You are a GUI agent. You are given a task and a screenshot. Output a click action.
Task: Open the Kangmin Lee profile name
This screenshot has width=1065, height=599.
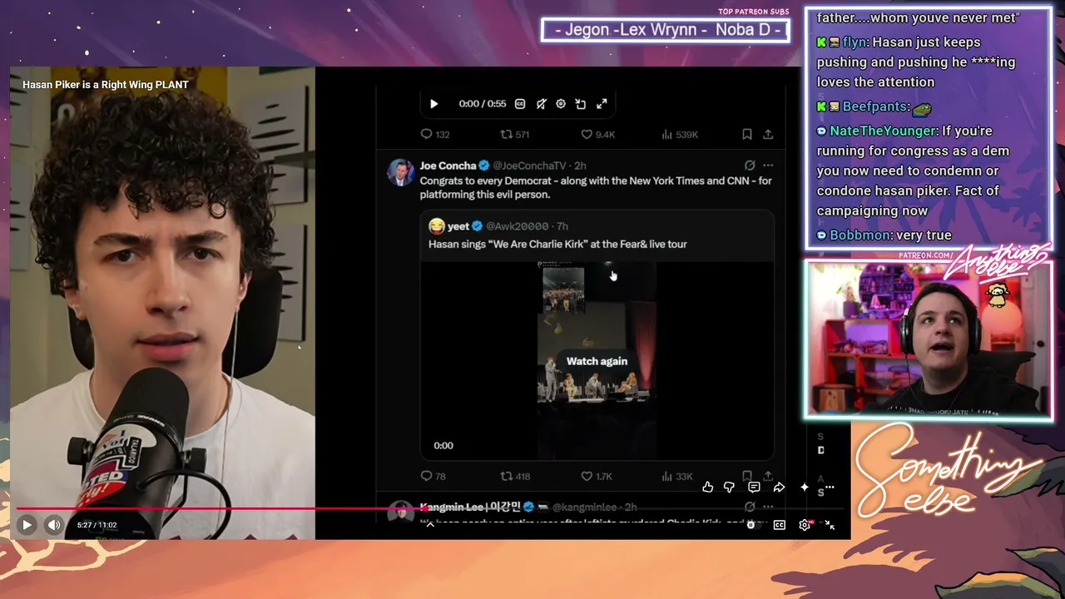tap(471, 507)
